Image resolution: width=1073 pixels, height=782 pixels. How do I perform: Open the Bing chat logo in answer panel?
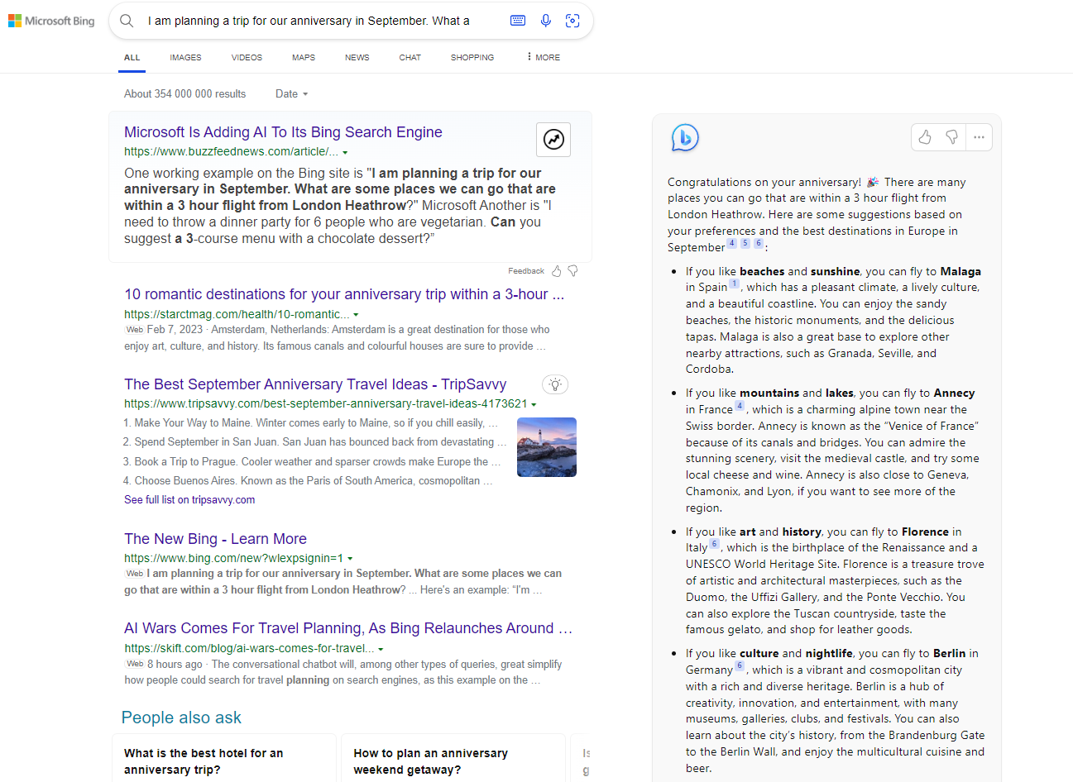click(684, 138)
